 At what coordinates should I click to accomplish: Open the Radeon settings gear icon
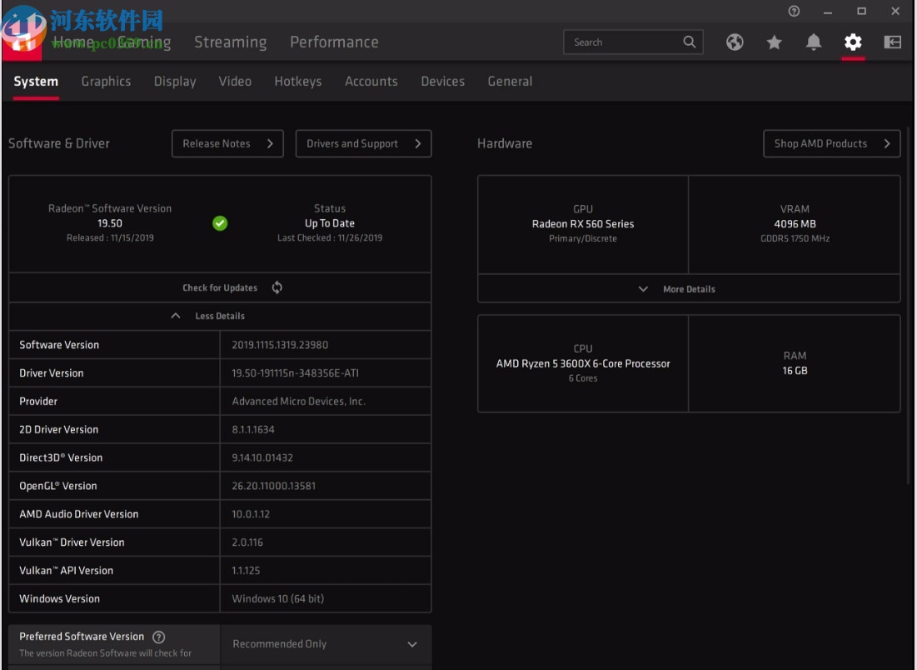coord(852,42)
